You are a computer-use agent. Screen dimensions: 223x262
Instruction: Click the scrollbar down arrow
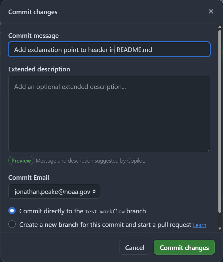[x=220, y=228]
